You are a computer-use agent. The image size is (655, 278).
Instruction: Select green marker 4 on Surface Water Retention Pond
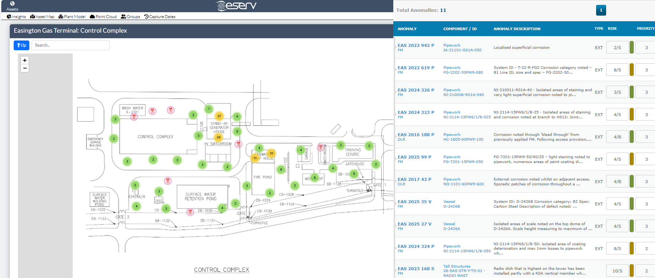tap(222, 208)
